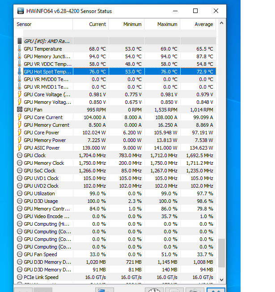Click the fan icon next to GPU Fan
Viewport: 275px width, 292px height.
20,109
